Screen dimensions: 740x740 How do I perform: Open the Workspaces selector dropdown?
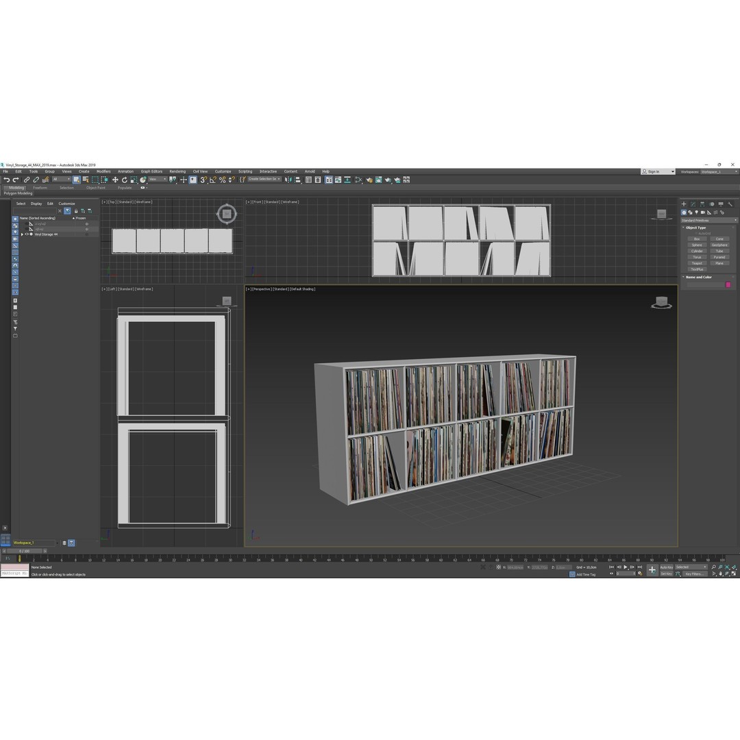pyautogui.click(x=718, y=172)
